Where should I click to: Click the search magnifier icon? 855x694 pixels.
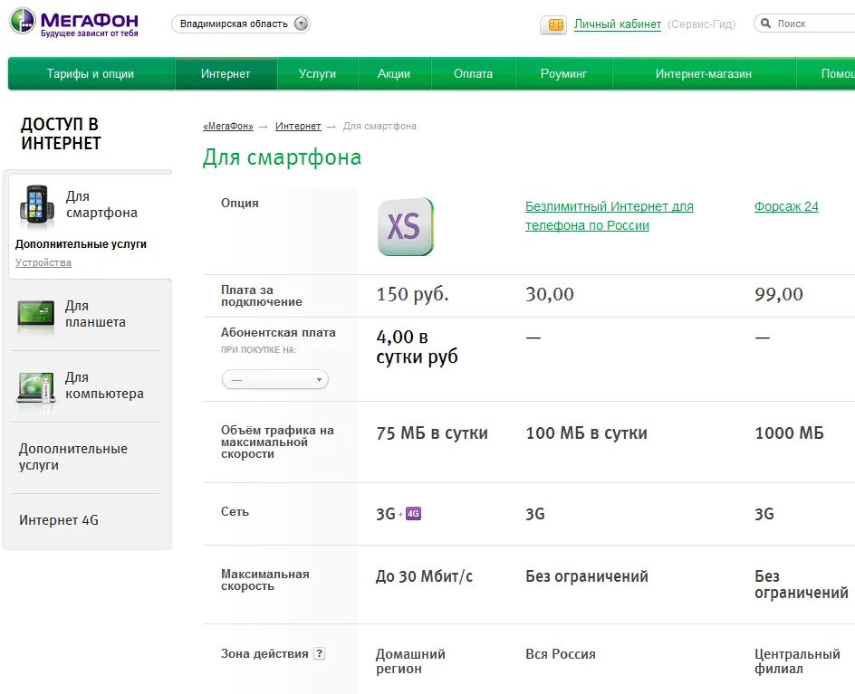point(765,24)
